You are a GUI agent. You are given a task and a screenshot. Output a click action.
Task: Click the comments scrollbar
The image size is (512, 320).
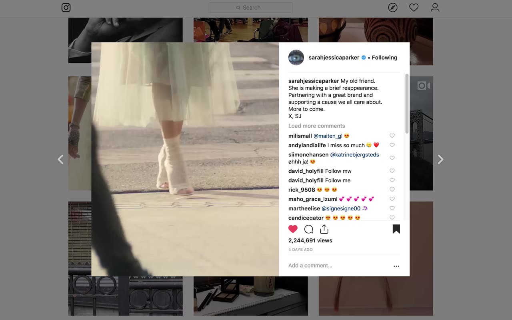[407, 104]
